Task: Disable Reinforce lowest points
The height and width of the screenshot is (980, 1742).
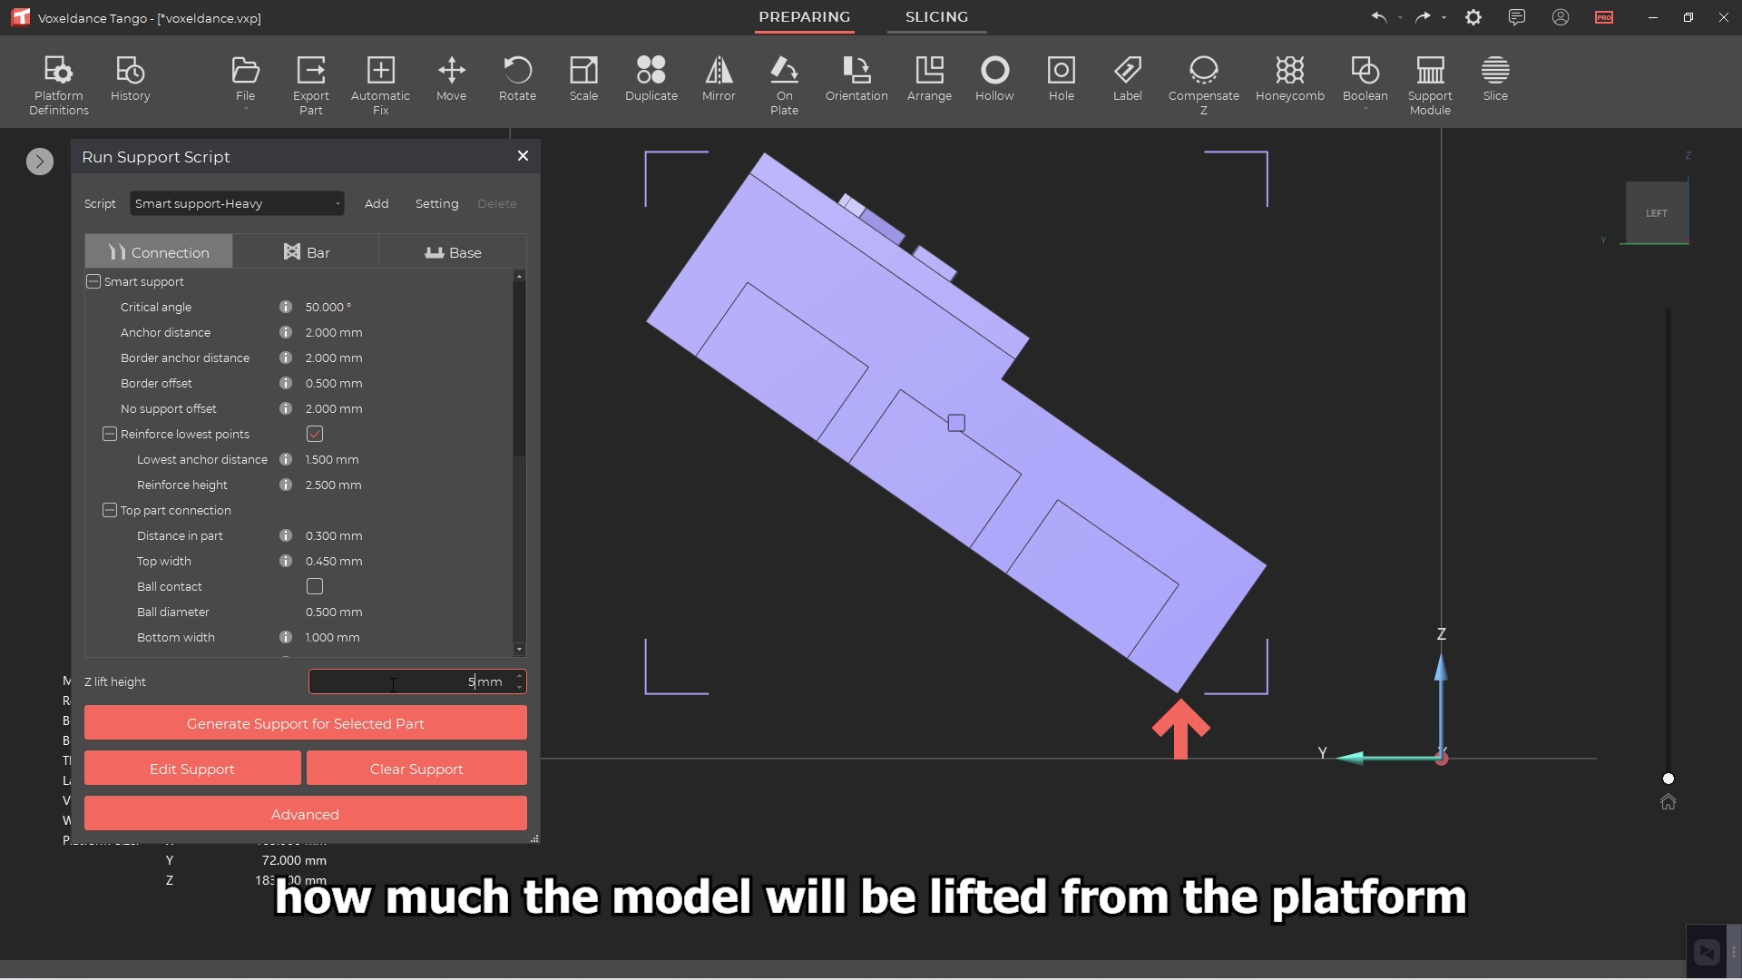Action: tap(315, 434)
